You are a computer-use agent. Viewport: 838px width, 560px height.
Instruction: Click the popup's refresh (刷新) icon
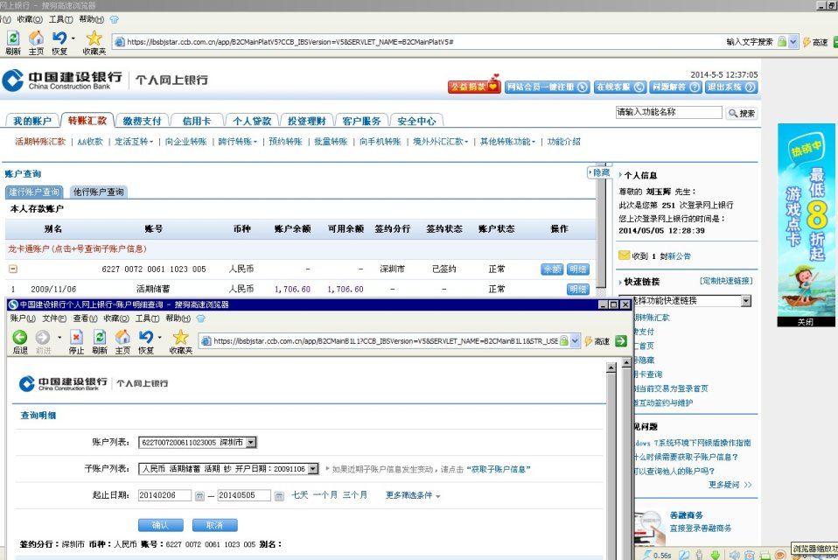[100, 338]
